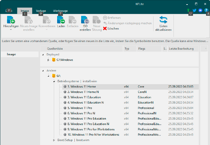Screen dimensions: 210x145
Task: Click the undo arrow for Änderungen rückgängig
Action: (x=105, y=23)
